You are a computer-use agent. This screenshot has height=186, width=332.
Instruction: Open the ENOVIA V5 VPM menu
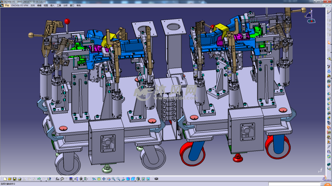tap(20, 6)
